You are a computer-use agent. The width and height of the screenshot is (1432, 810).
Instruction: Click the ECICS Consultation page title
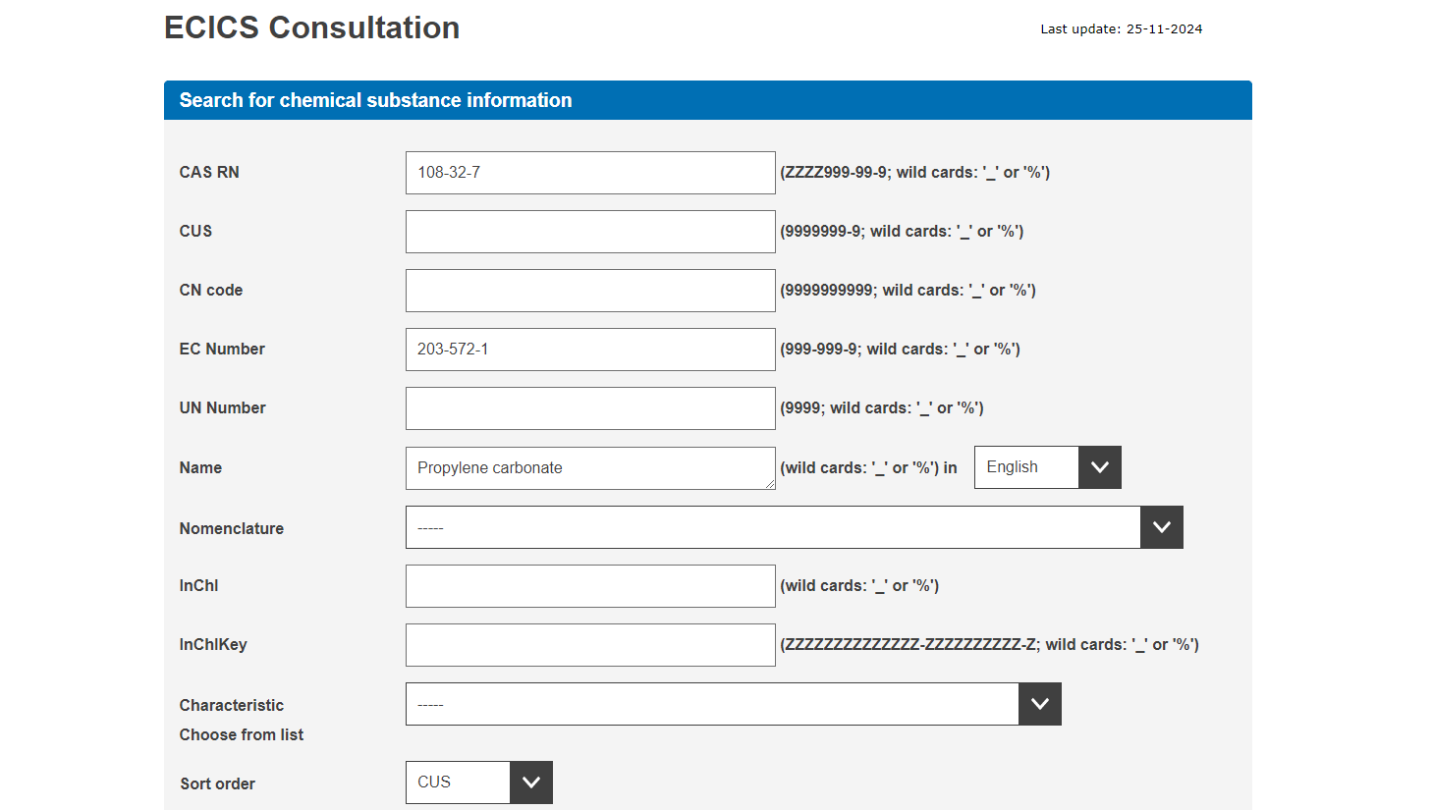[311, 27]
